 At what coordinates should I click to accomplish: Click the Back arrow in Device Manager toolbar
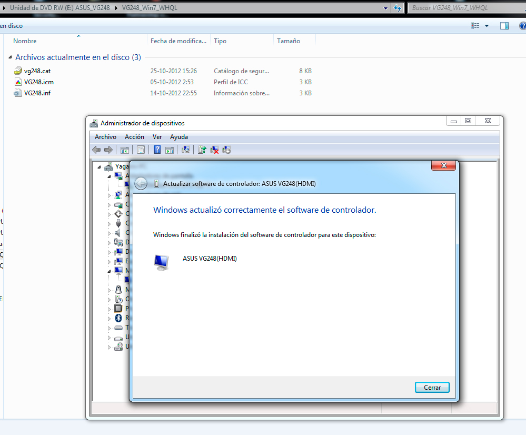(96, 150)
